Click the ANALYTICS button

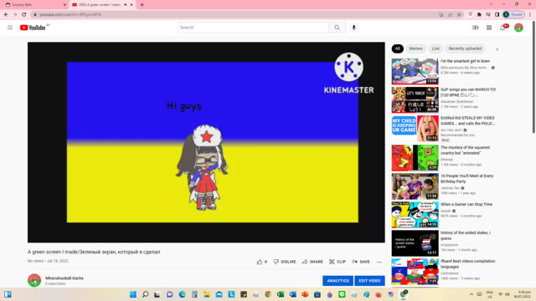click(338, 281)
